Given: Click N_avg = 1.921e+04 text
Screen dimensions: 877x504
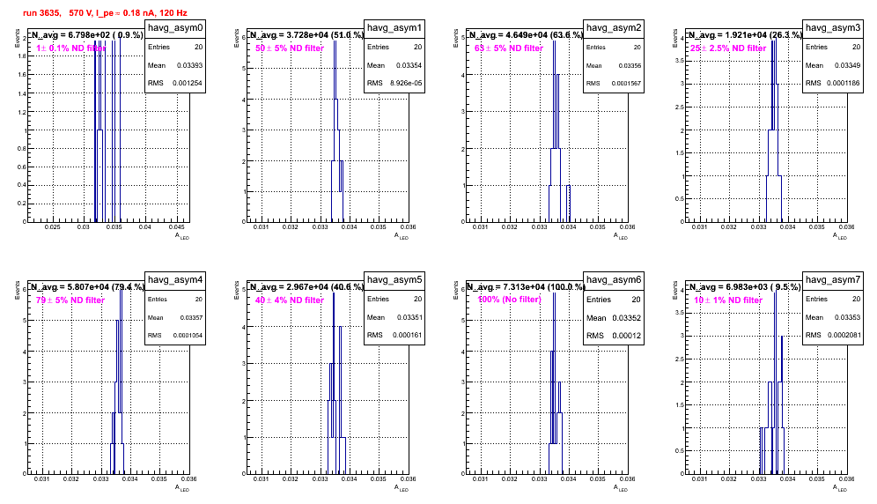Looking at the screenshot, I should point(744,34).
